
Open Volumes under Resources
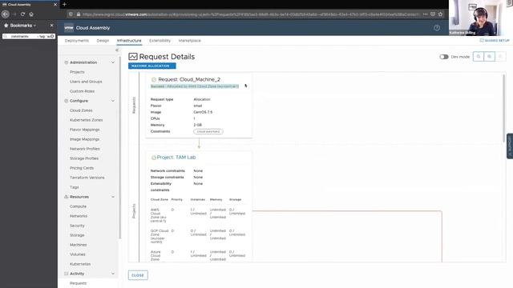click(78, 254)
